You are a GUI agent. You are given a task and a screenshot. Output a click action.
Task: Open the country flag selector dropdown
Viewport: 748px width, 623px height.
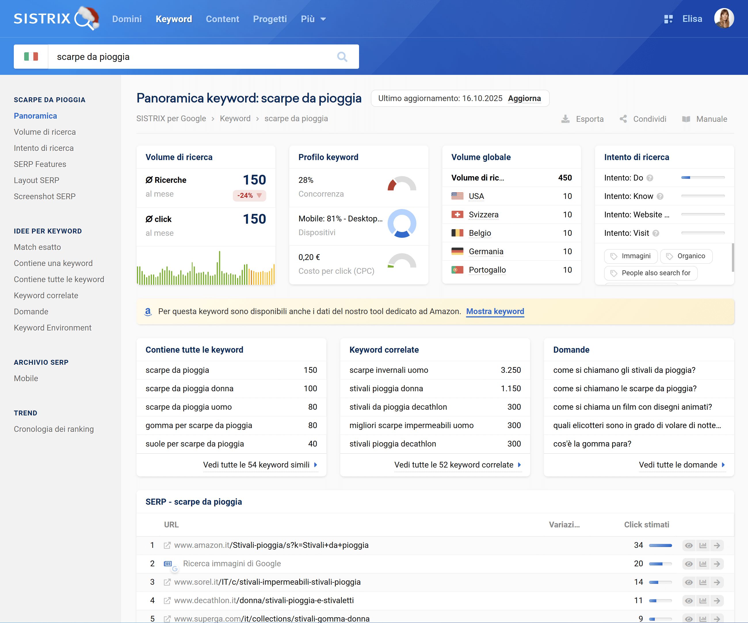[31, 56]
